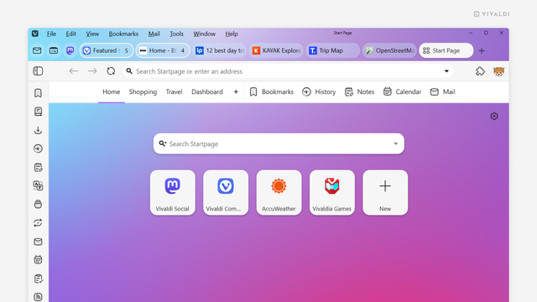
Task: Open the Tools menu
Action: [176, 34]
